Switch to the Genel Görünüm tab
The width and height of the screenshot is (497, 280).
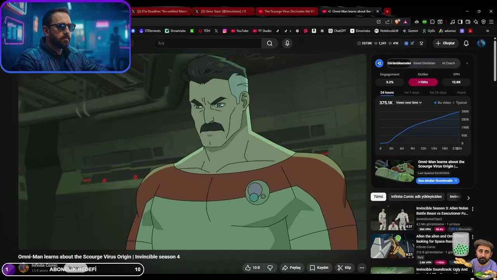pyautogui.click(x=424, y=63)
